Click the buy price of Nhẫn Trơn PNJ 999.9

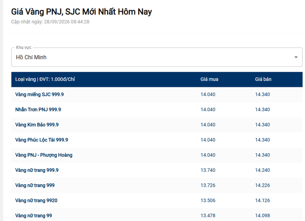tap(208, 109)
